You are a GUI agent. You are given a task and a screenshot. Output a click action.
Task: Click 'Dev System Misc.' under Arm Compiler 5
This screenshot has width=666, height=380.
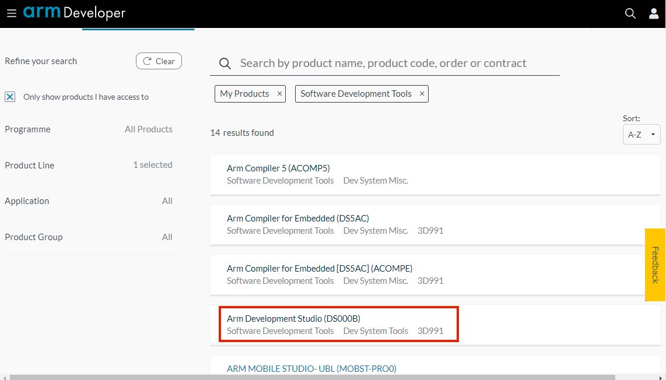pos(376,181)
